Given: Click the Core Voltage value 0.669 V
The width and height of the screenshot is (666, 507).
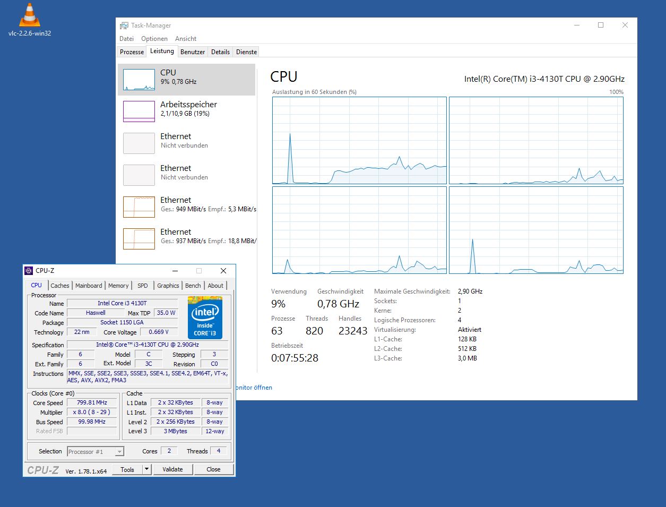Looking at the screenshot, I should (x=159, y=332).
